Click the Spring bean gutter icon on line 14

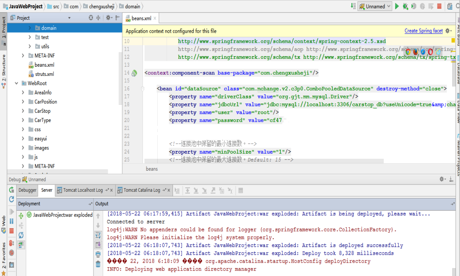[x=134, y=73]
